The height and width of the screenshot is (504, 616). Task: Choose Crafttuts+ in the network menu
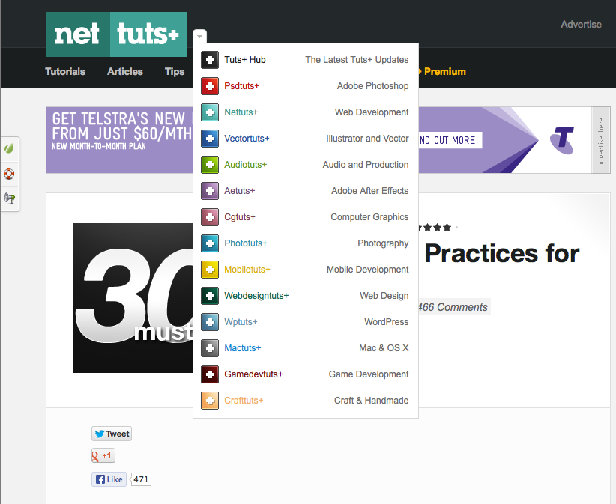click(x=244, y=401)
